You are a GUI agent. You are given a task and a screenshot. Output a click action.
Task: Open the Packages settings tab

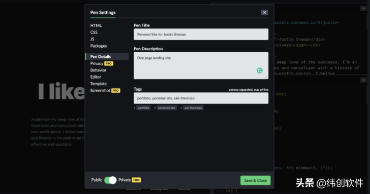tap(99, 46)
